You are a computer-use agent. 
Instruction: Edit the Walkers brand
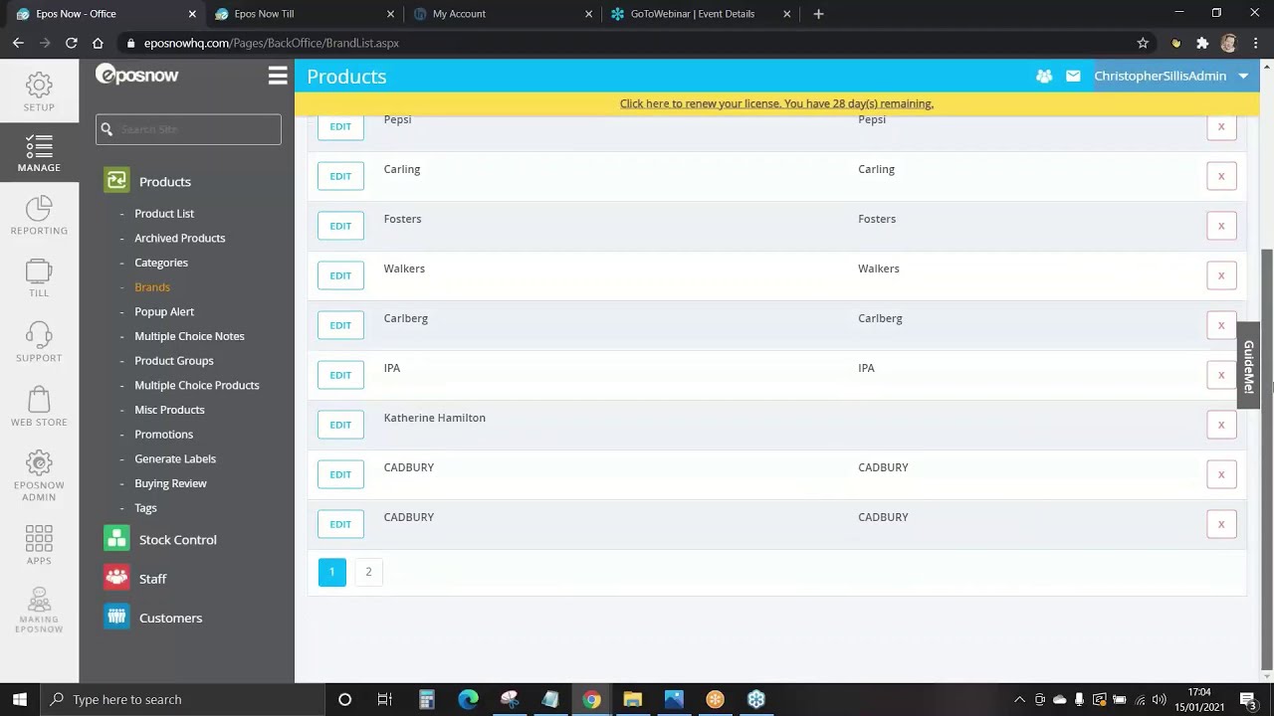340,275
